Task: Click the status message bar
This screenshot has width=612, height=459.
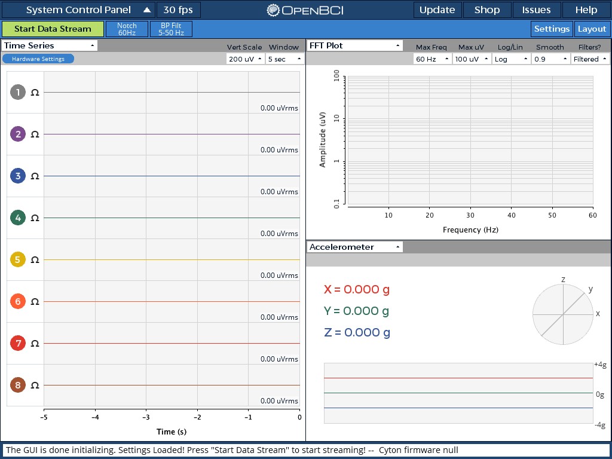Action: [x=306, y=450]
